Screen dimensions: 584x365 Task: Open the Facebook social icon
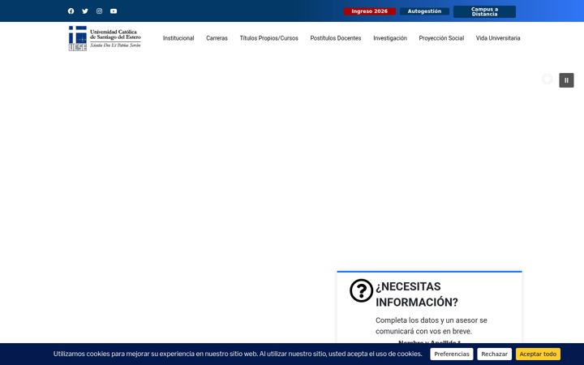point(71,11)
